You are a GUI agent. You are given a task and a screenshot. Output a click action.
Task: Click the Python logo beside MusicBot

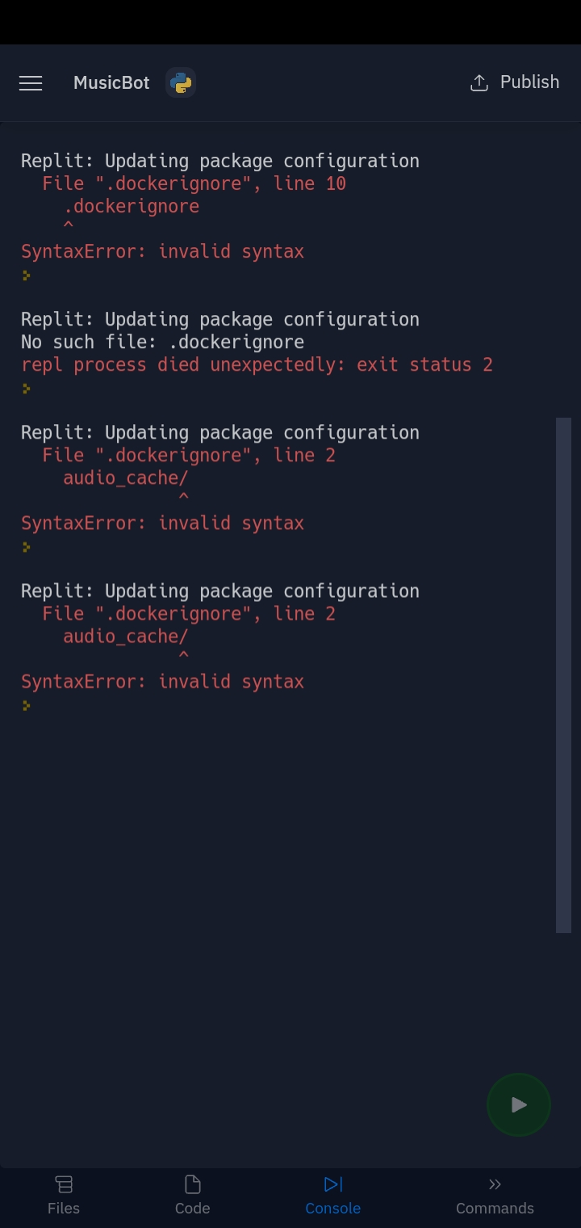pos(181,82)
